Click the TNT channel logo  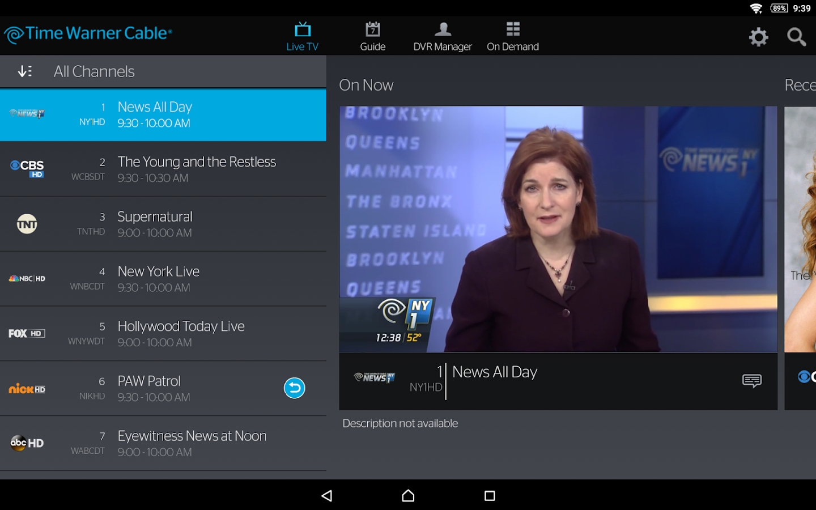point(27,224)
